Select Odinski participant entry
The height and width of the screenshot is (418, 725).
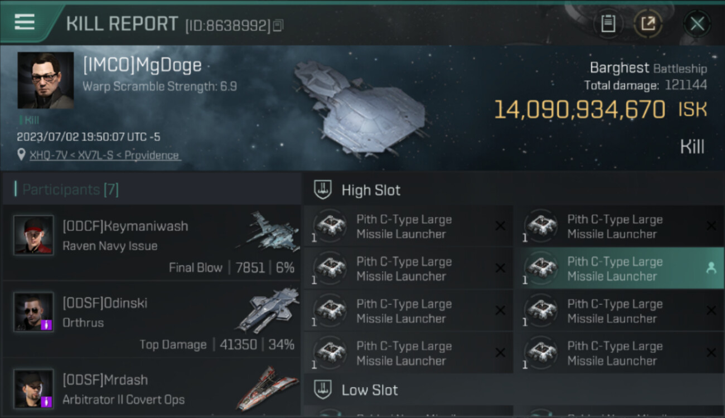[152, 319]
